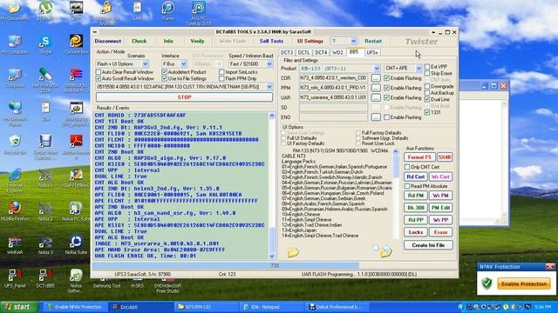The width and height of the screenshot is (558, 313).
Task: Enable Only CMT Cert checkbox
Action: (407, 167)
